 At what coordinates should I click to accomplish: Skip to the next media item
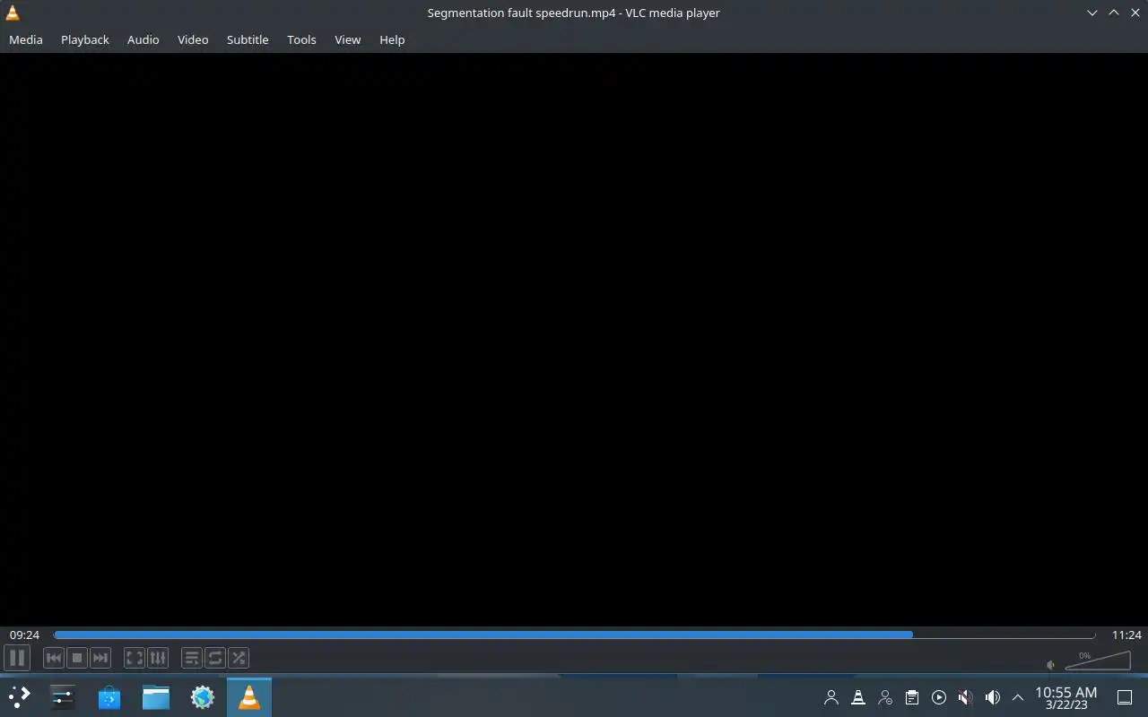tap(100, 658)
